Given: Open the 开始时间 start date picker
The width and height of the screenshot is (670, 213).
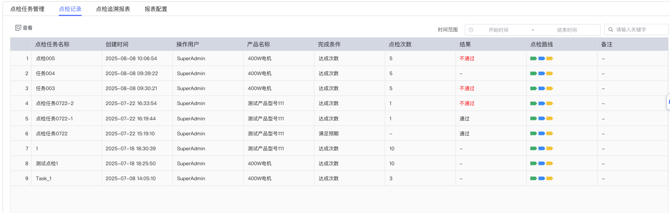Looking at the screenshot, I should click(x=498, y=30).
